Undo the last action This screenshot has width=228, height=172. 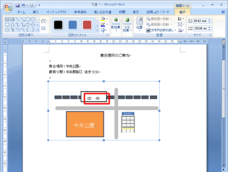tap(23, 5)
